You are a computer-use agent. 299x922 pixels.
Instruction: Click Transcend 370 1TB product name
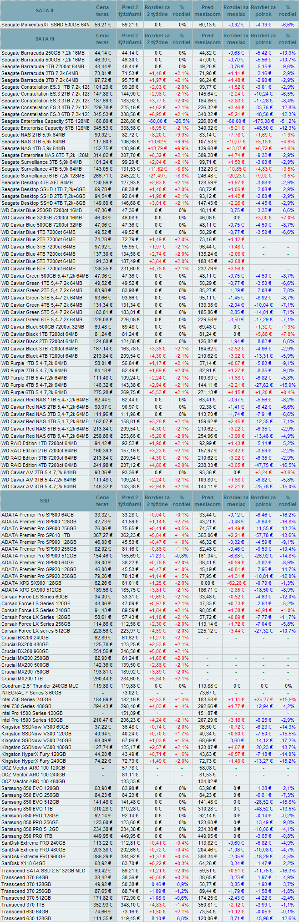pos(23,905)
